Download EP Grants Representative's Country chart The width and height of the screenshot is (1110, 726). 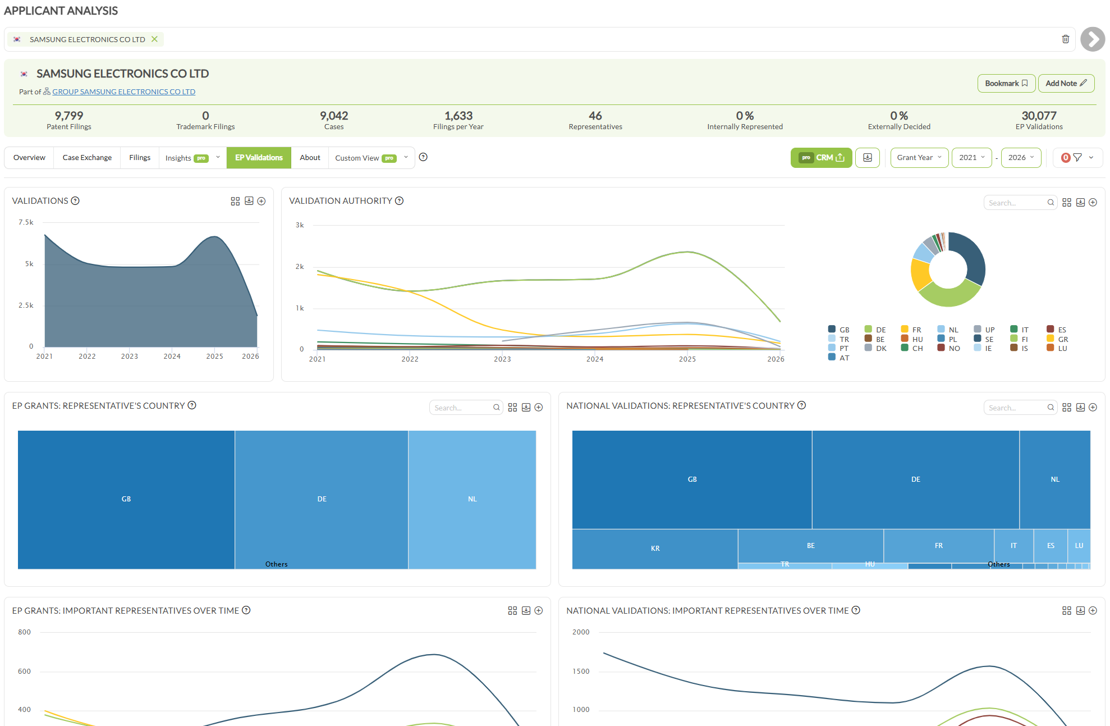[526, 407]
